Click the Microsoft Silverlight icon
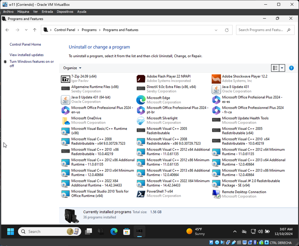 pos(141,121)
